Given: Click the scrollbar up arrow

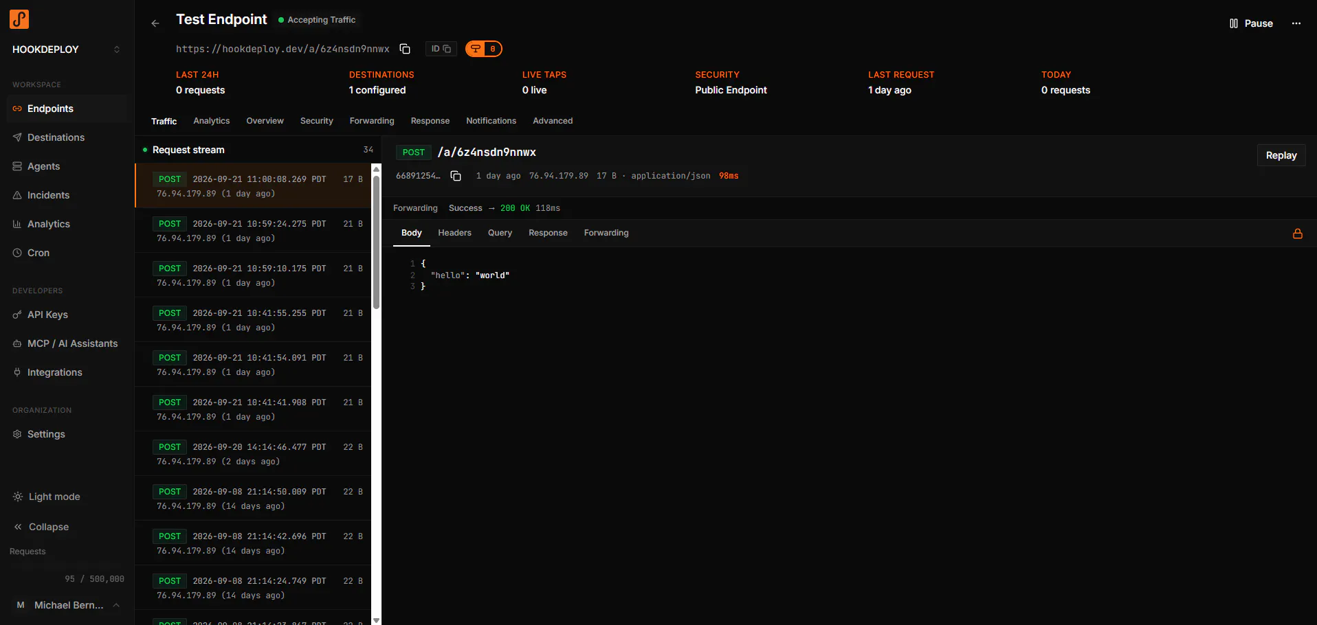Looking at the screenshot, I should (x=376, y=168).
